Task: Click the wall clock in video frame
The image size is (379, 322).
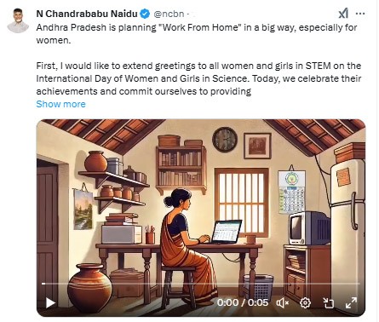Action: [x=225, y=140]
